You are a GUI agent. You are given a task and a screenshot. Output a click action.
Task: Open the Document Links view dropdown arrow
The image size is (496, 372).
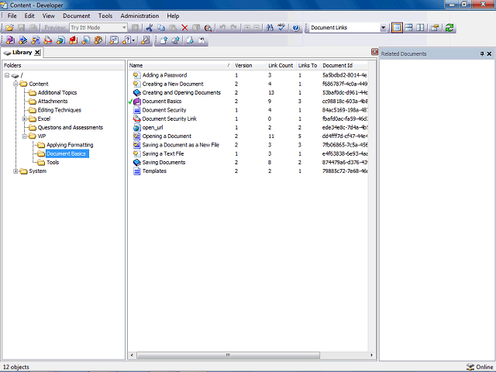point(383,28)
